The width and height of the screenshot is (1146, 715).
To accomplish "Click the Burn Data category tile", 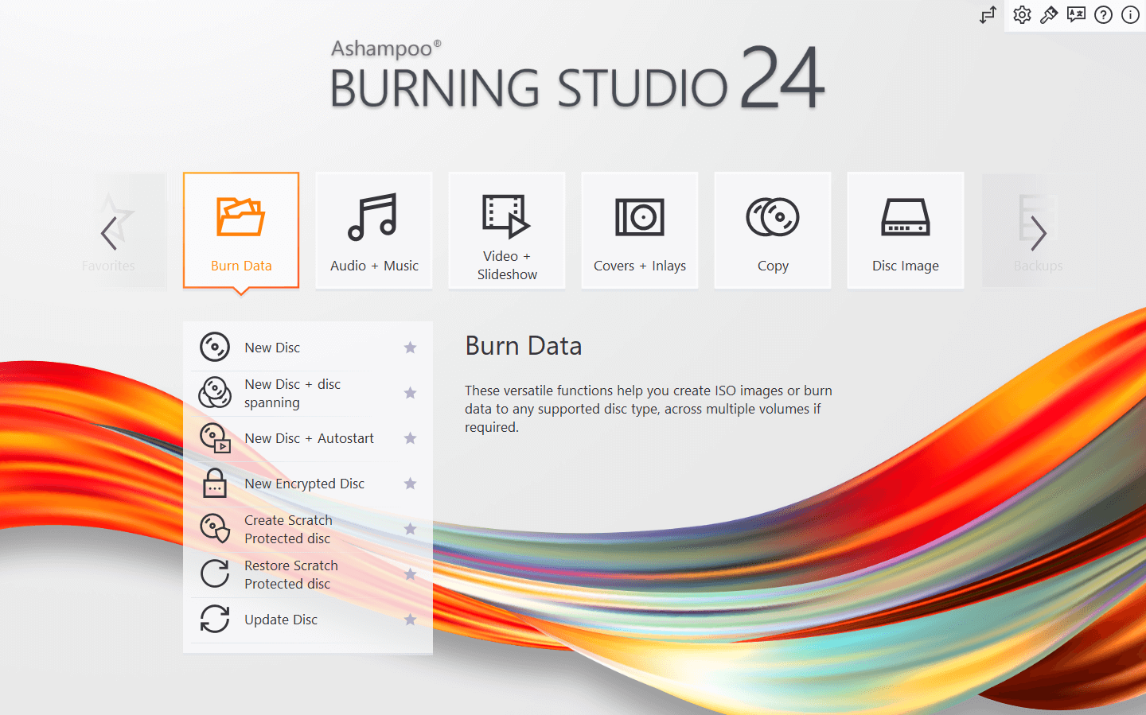I will [x=241, y=231].
